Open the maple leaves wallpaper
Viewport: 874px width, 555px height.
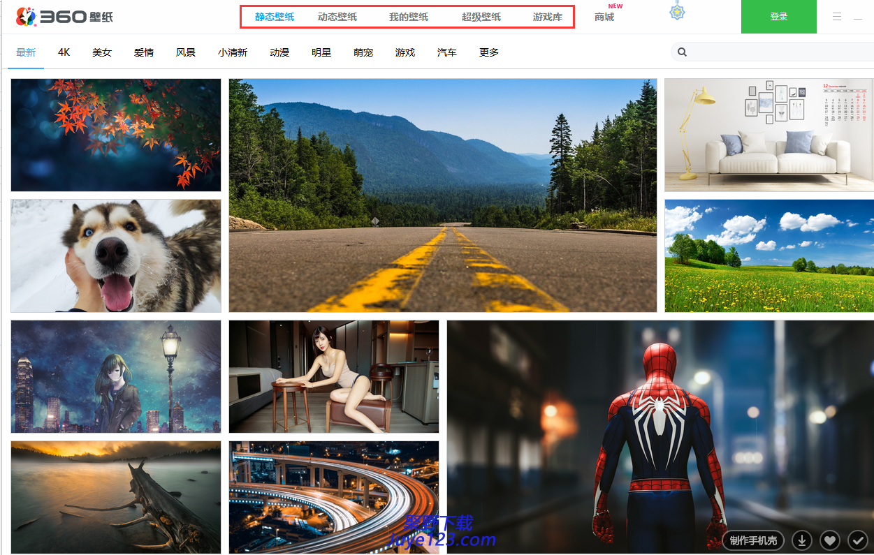click(116, 135)
